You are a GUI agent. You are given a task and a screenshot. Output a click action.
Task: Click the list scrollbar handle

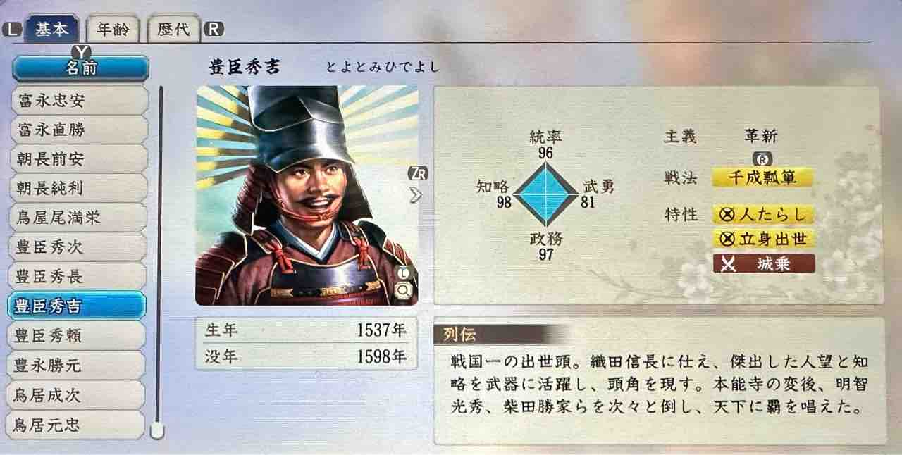pos(157,430)
